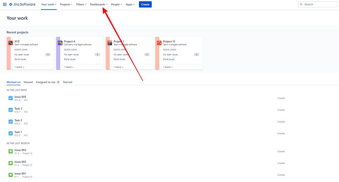Viewport: 339px width, 182px height.
Task: Click the Jira Software logo
Action: pos(22,4)
